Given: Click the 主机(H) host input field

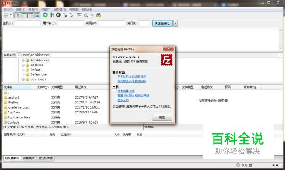Looking at the screenshot, I should (x=28, y=23).
